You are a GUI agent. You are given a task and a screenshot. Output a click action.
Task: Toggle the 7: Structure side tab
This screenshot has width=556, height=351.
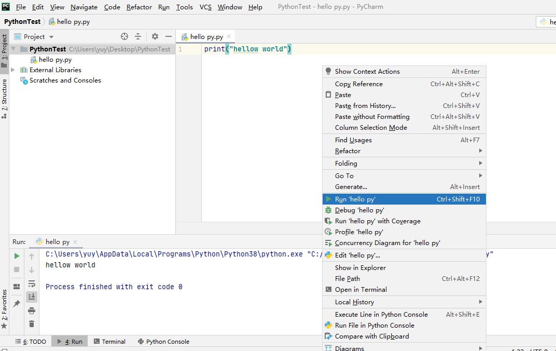click(4, 99)
